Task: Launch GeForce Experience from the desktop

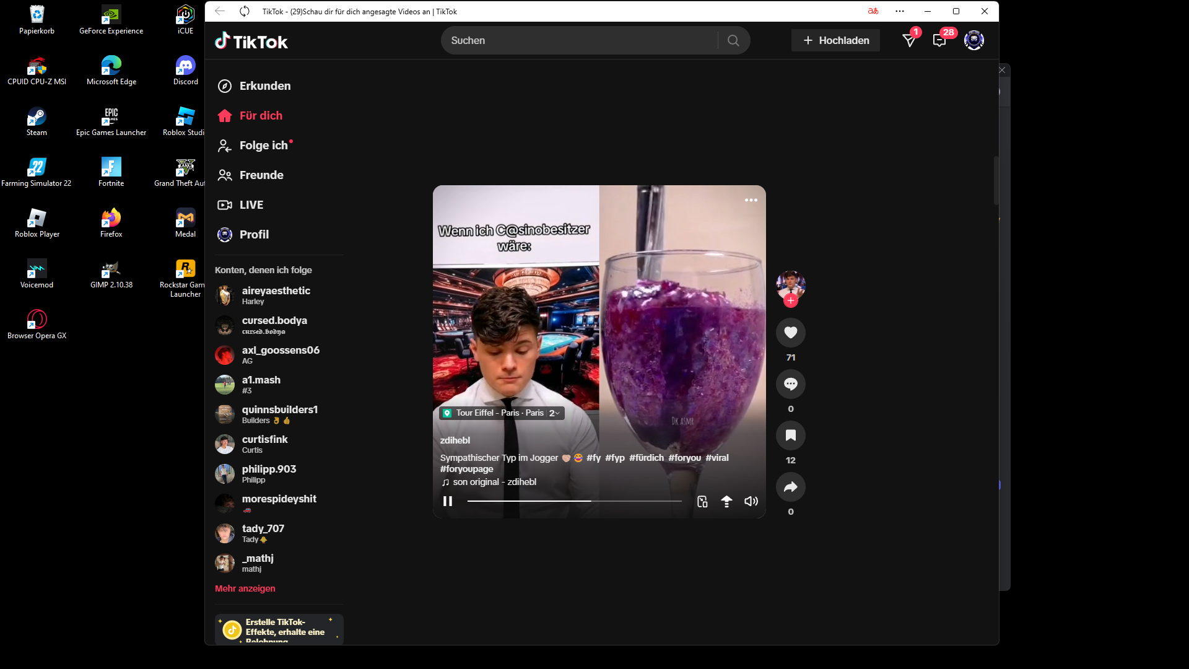Action: (111, 20)
